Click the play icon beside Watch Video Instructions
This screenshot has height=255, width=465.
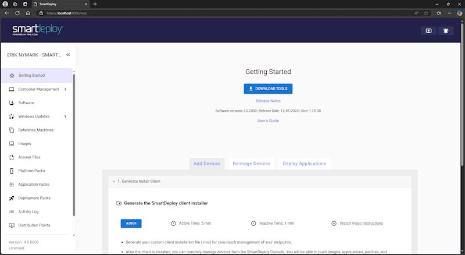(334, 224)
